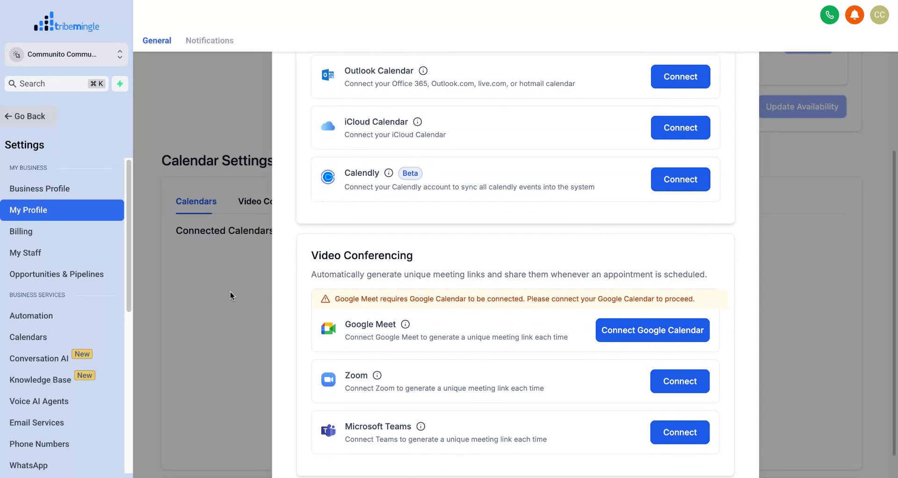This screenshot has width=898, height=478.
Task: Open the orange notifications bell
Action: [854, 15]
